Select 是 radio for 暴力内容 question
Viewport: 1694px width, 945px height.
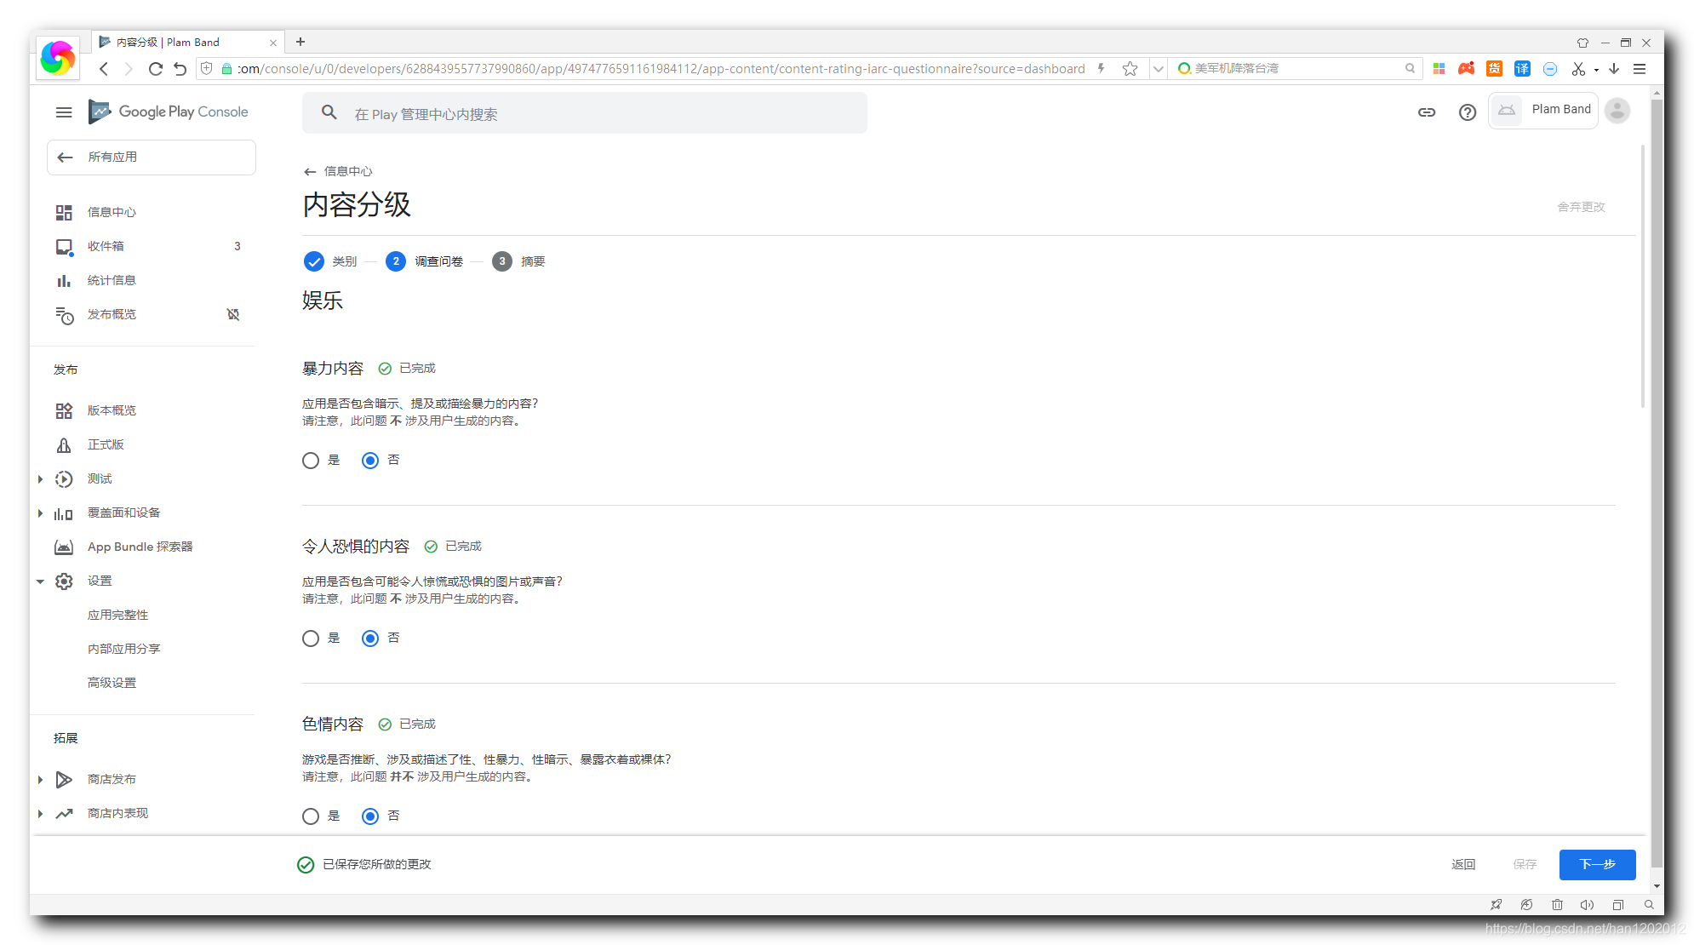(x=311, y=461)
